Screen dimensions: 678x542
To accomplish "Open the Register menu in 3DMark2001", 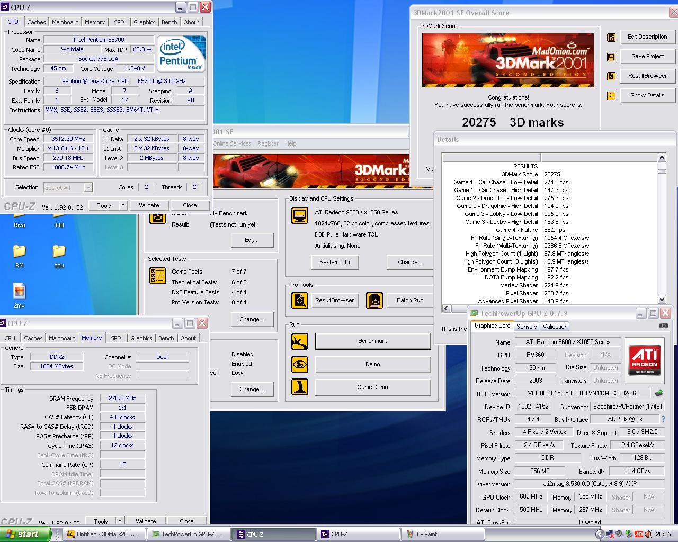I will pos(268,143).
